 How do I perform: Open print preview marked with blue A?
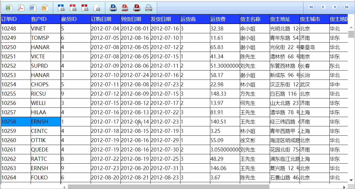tap(61, 8)
